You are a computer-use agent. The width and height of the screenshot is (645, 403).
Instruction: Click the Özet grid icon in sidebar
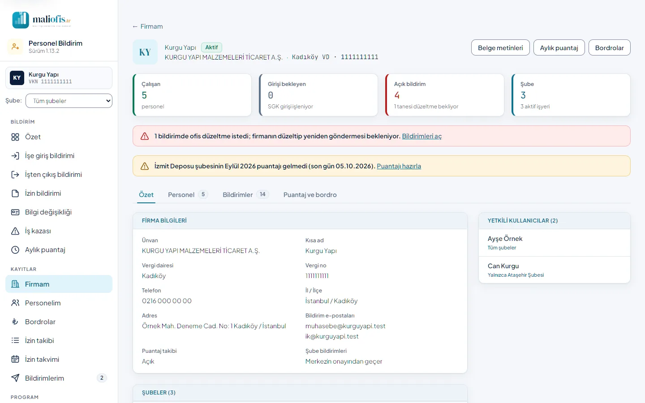(x=15, y=137)
